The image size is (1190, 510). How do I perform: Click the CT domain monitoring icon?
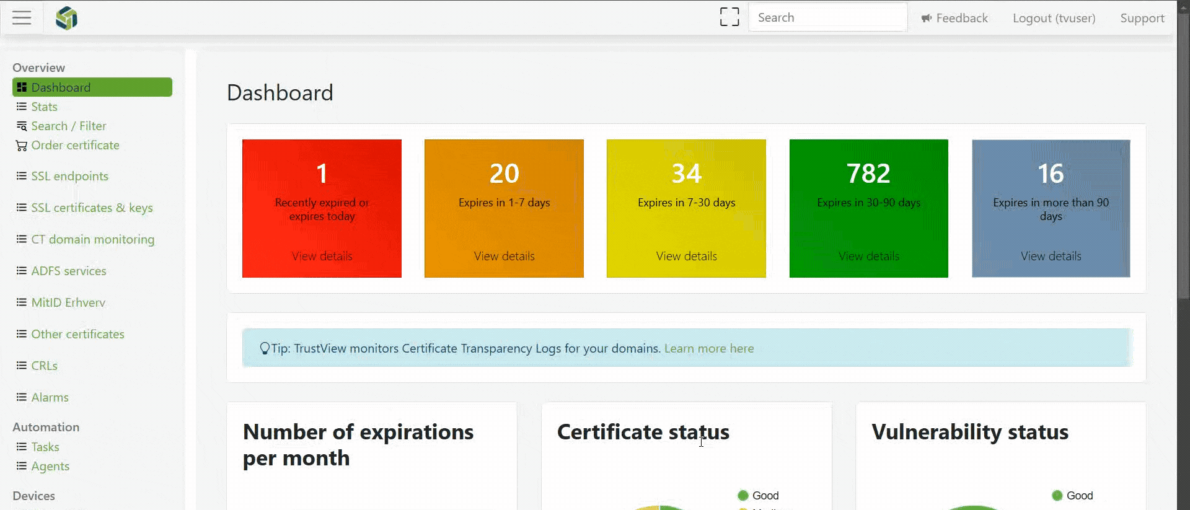22,239
